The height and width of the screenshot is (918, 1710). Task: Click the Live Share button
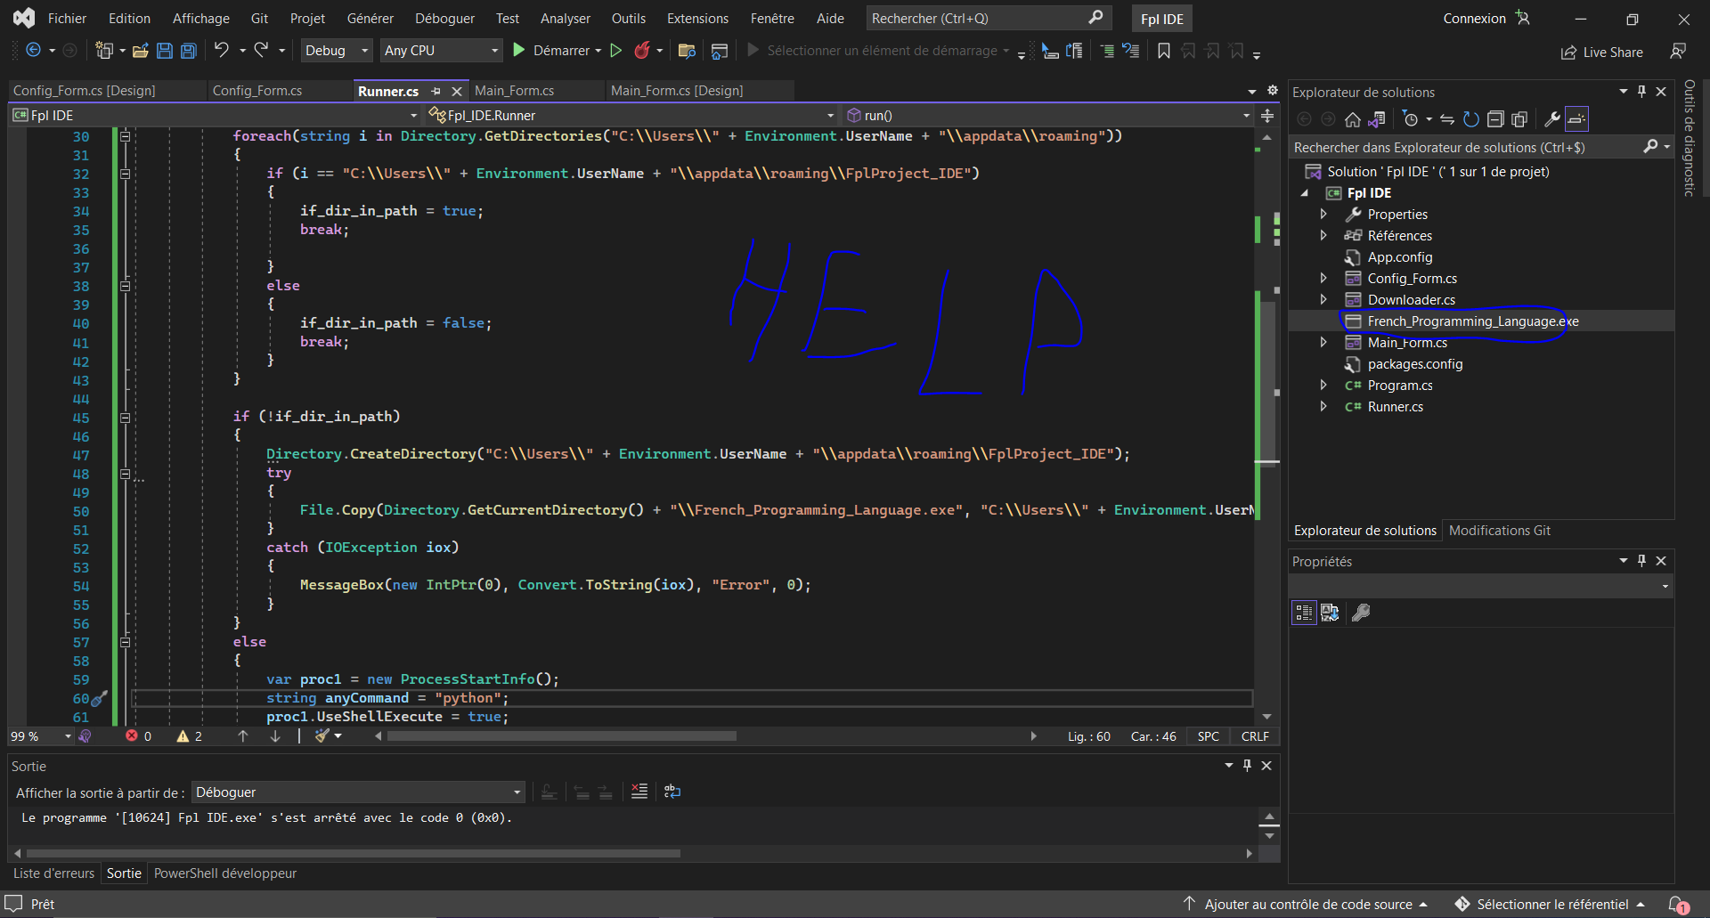[x=1602, y=53]
